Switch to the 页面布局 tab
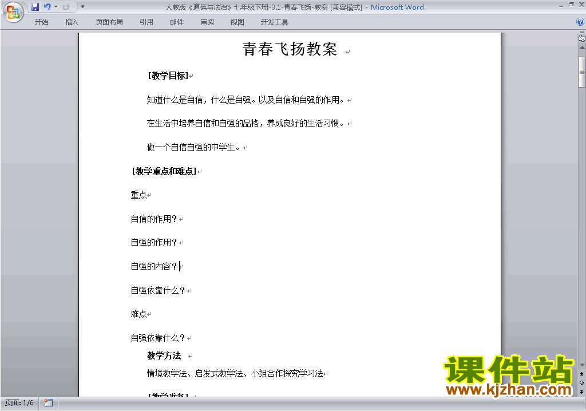Image resolution: width=586 pixels, height=411 pixels. [x=109, y=22]
